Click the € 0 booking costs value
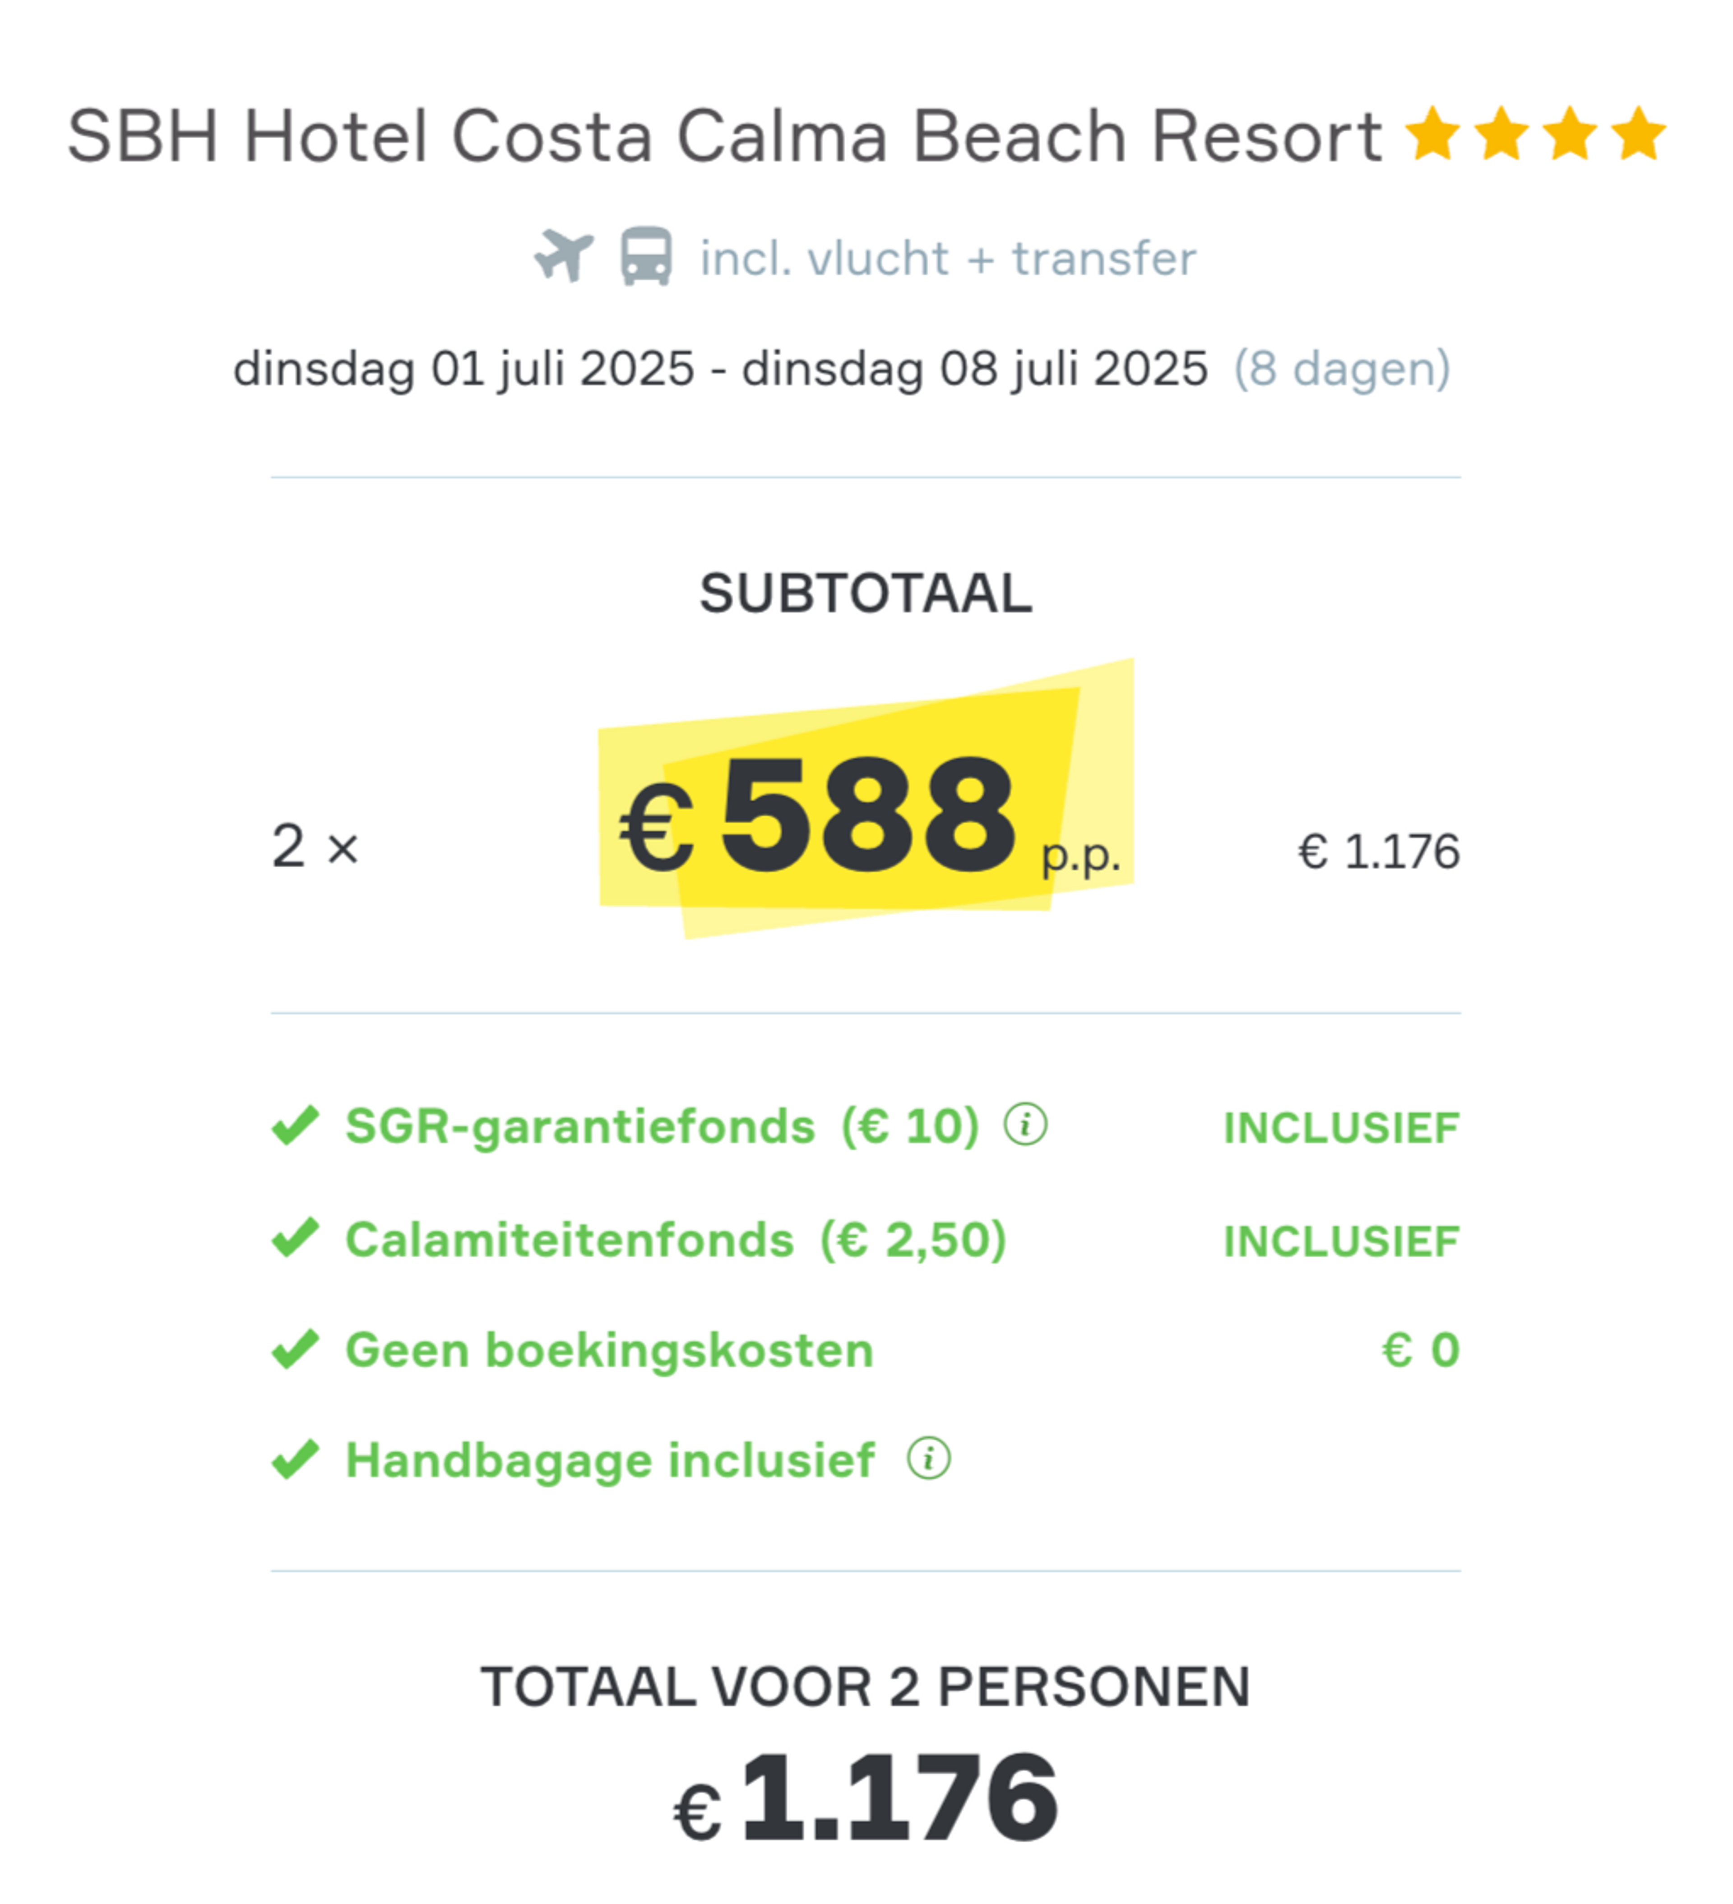Image resolution: width=1733 pixels, height=1904 pixels. pos(1421,1350)
